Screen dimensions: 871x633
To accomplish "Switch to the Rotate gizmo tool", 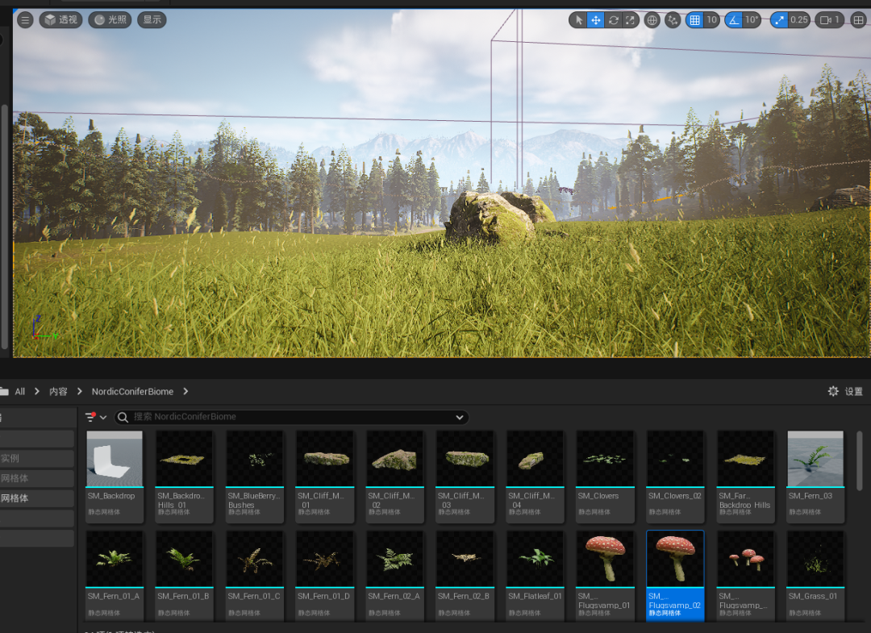I will 614,20.
